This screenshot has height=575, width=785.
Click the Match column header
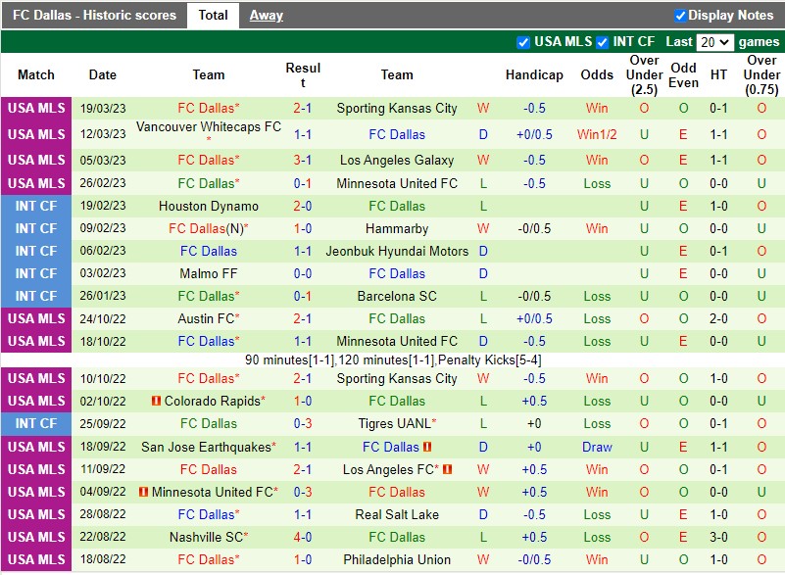pos(36,75)
